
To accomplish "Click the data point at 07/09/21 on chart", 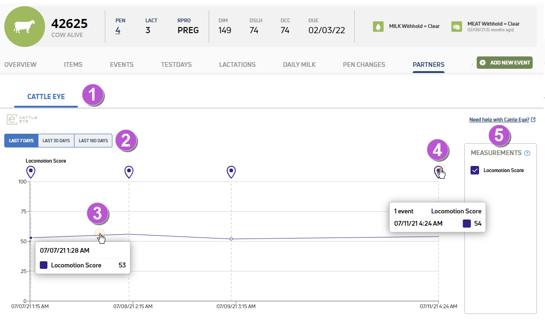I will [231, 239].
